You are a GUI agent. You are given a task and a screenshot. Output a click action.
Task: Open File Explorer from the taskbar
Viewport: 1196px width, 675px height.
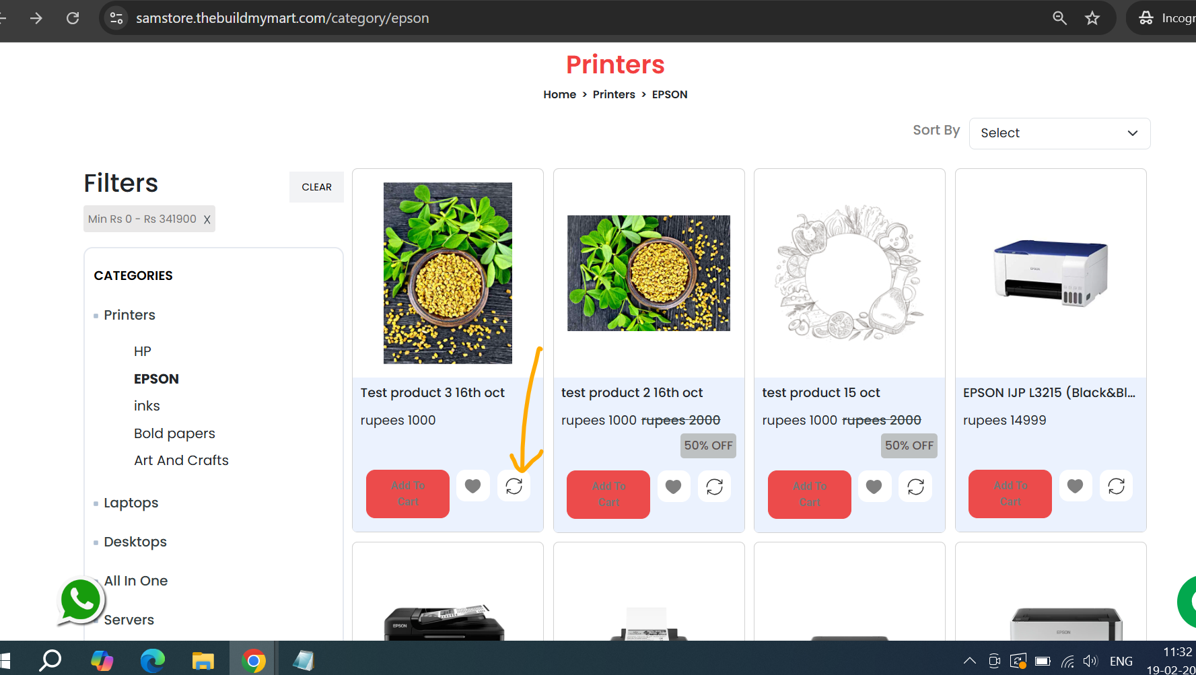[x=203, y=661]
